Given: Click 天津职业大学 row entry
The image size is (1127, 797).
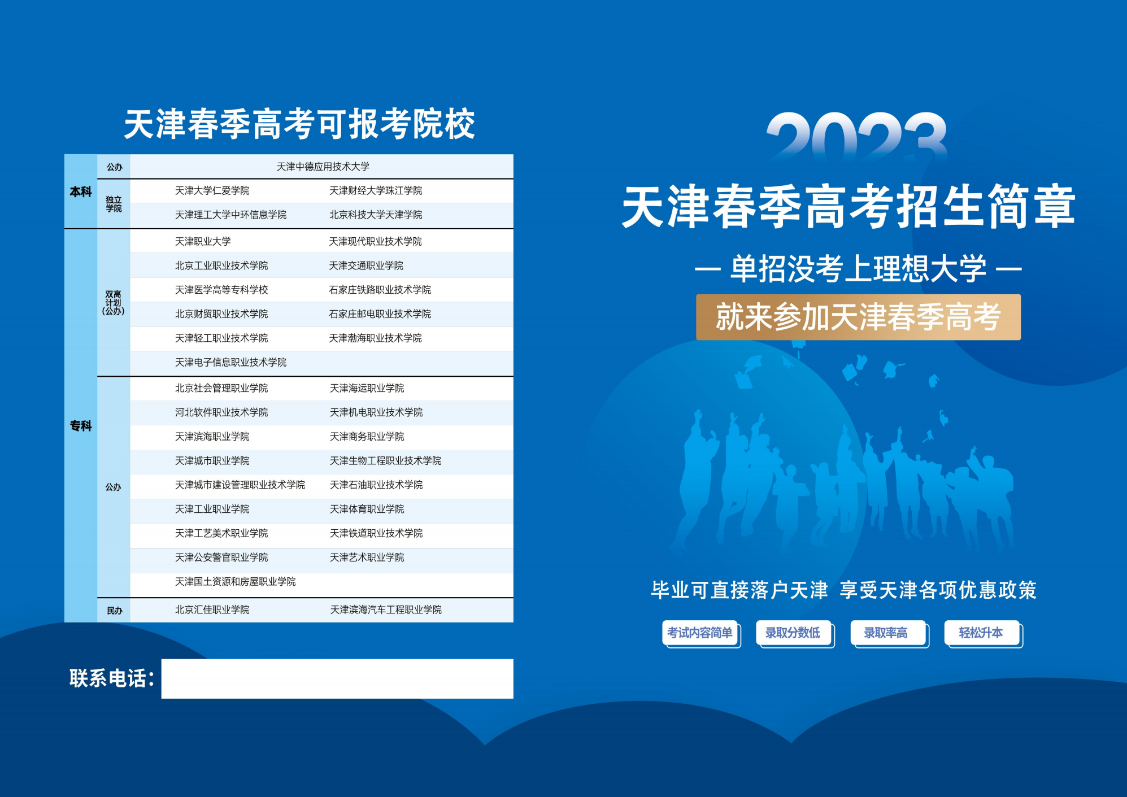Looking at the screenshot, I should click(x=203, y=241).
